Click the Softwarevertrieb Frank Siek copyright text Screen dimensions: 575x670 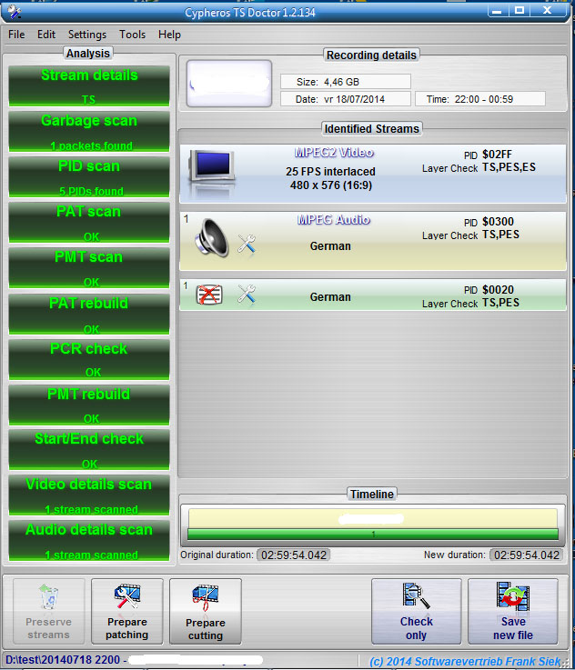465,662
